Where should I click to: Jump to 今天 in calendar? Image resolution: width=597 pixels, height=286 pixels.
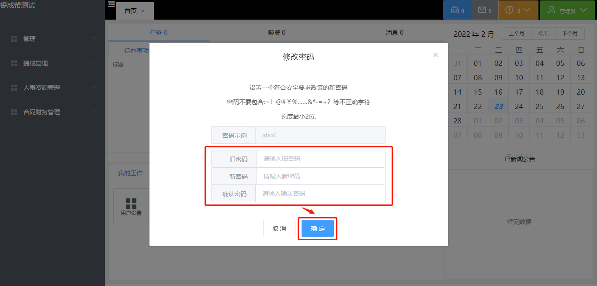coord(543,34)
